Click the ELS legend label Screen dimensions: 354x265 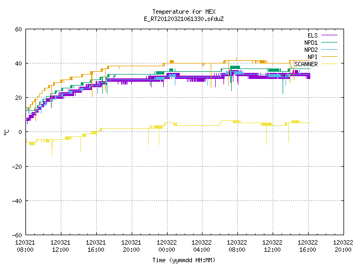(x=313, y=35)
